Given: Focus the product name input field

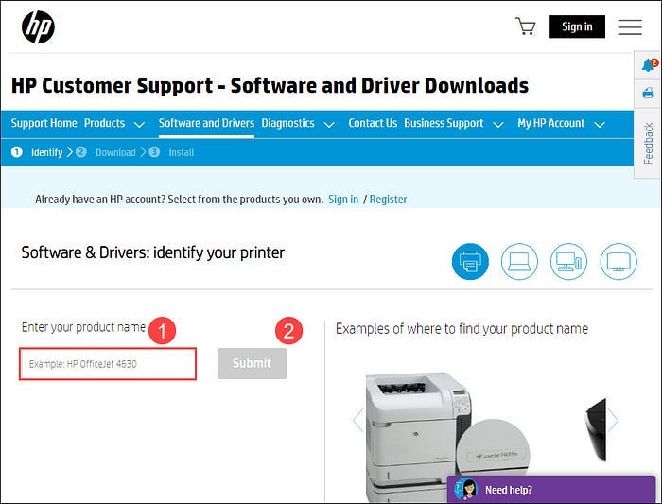Looking at the screenshot, I should [108, 364].
